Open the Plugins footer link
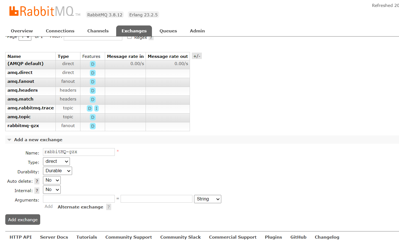399x245 pixels. pos(273,237)
